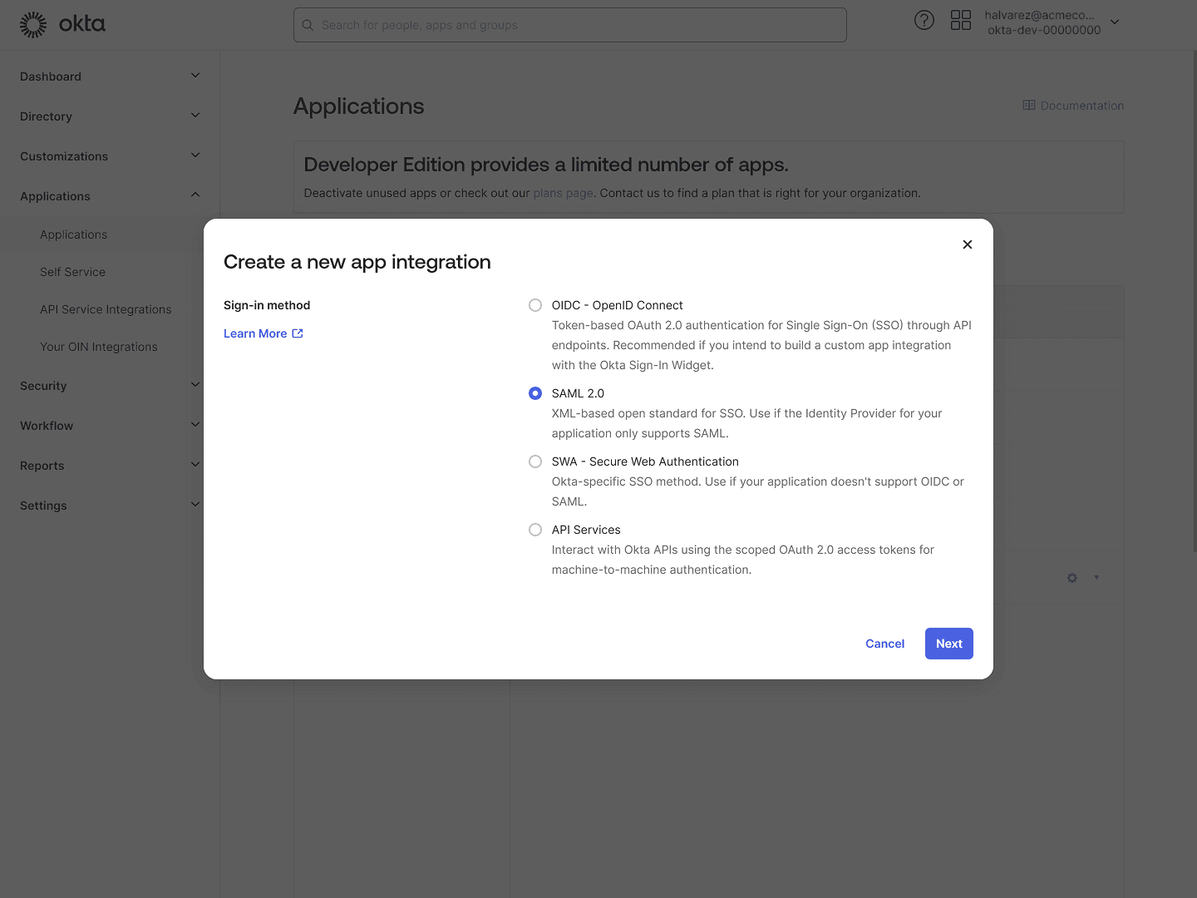1197x898 pixels.
Task: Open the help question mark icon
Action: point(924,21)
